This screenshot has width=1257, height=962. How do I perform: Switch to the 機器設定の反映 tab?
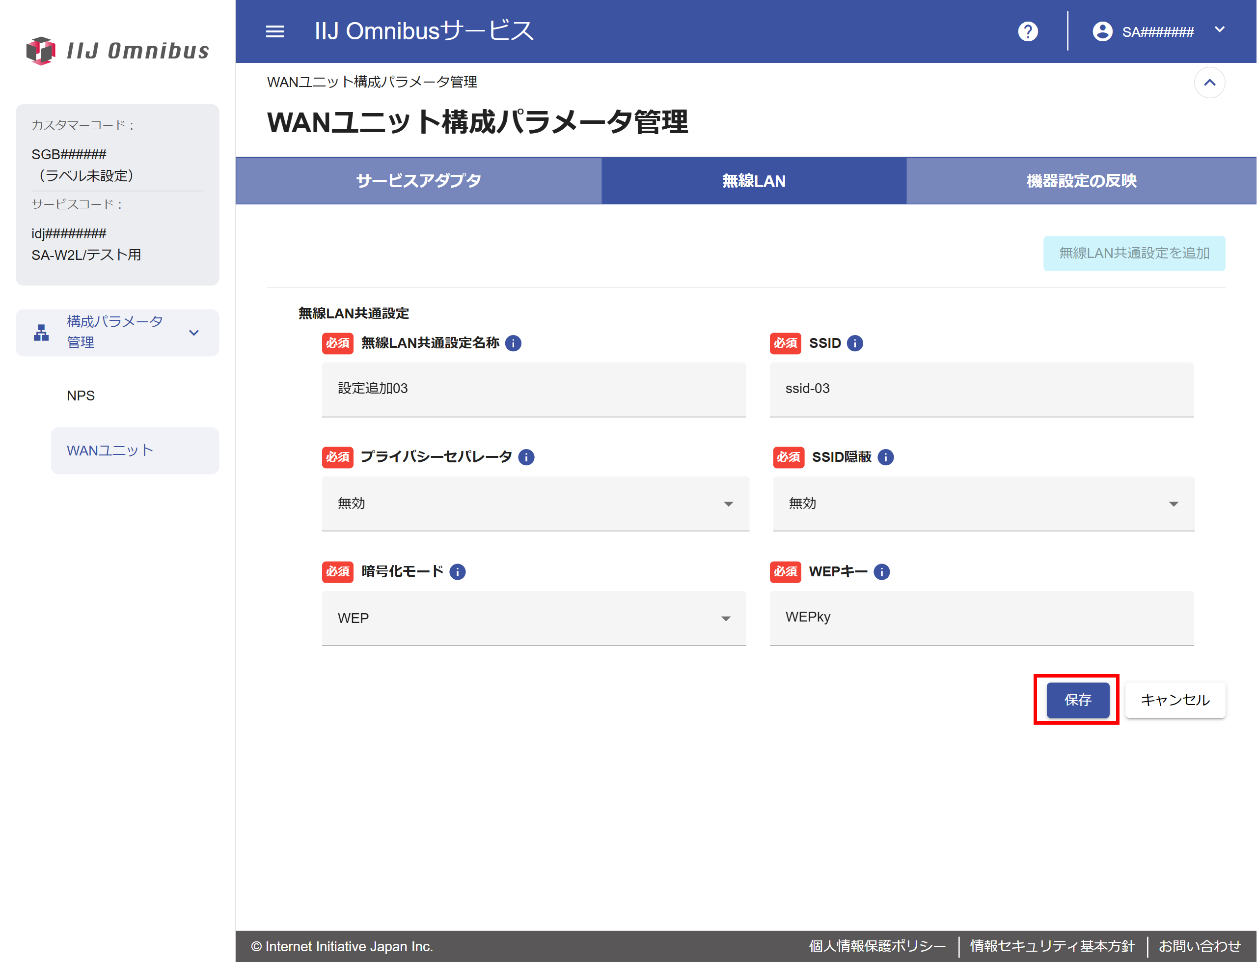[x=1081, y=181]
